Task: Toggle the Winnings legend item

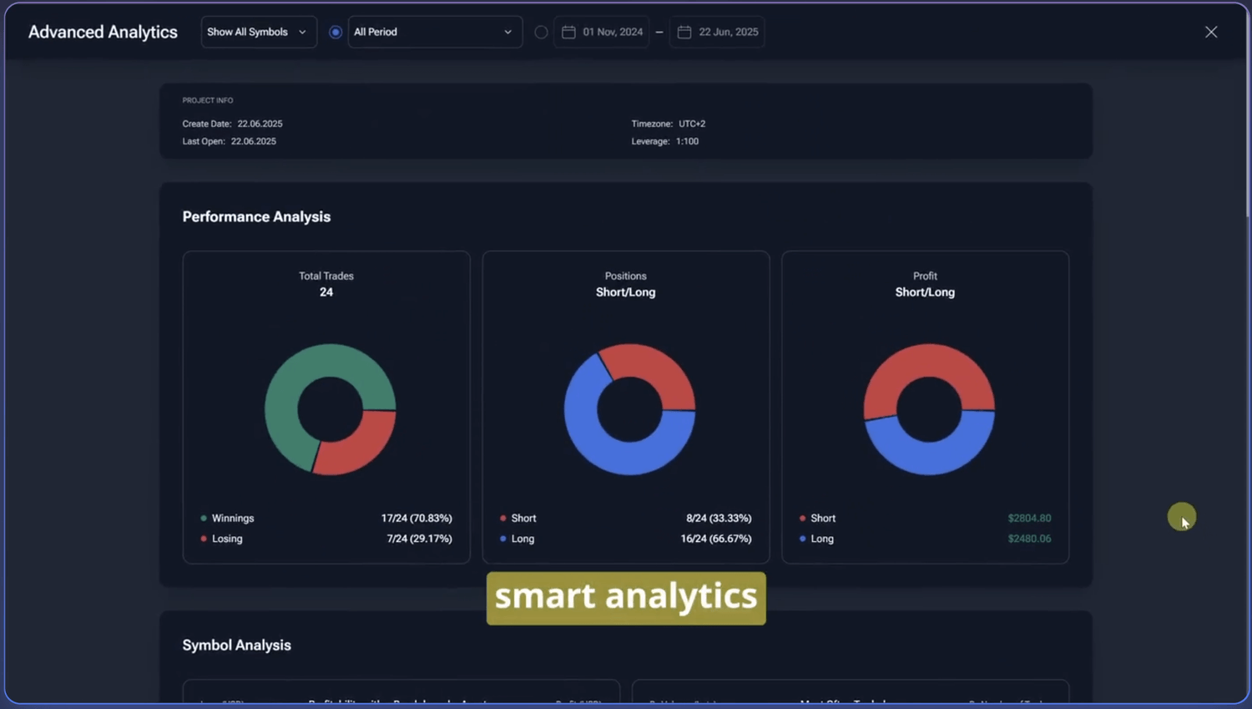Action: point(232,518)
